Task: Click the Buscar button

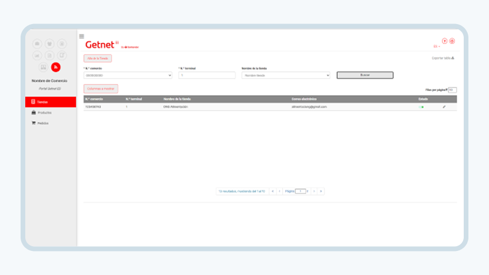Action: tap(365, 75)
